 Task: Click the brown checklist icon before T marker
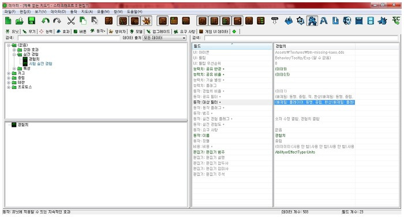pyautogui.click(x=261, y=21)
